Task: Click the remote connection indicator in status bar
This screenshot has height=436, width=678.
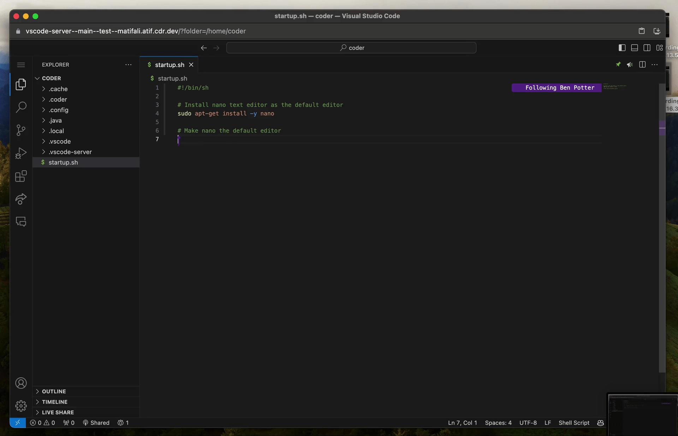Action: [18, 423]
